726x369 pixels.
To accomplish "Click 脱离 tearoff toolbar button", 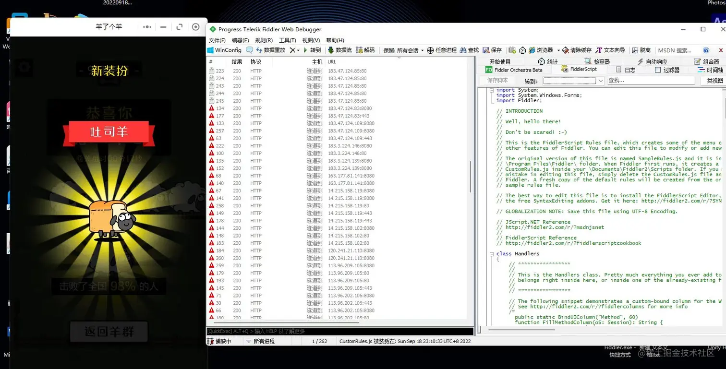I will 641,50.
